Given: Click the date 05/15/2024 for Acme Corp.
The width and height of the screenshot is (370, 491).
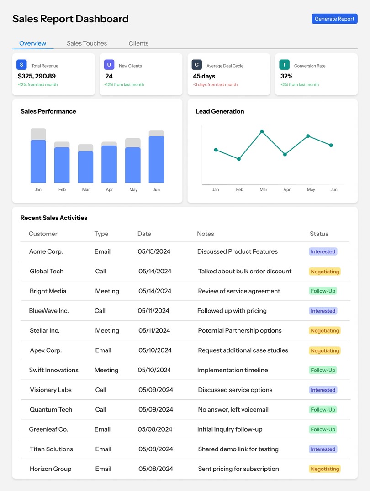Looking at the screenshot, I should (154, 251).
